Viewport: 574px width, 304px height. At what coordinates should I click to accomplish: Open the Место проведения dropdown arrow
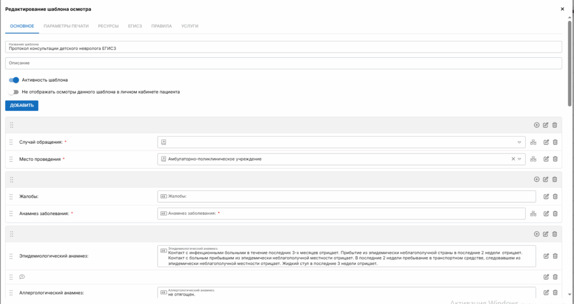[520, 159]
